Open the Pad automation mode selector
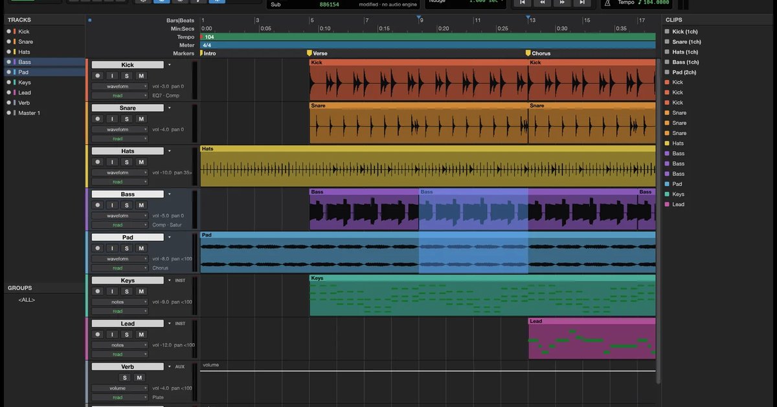Screen dimensions: 777x407 [120, 268]
